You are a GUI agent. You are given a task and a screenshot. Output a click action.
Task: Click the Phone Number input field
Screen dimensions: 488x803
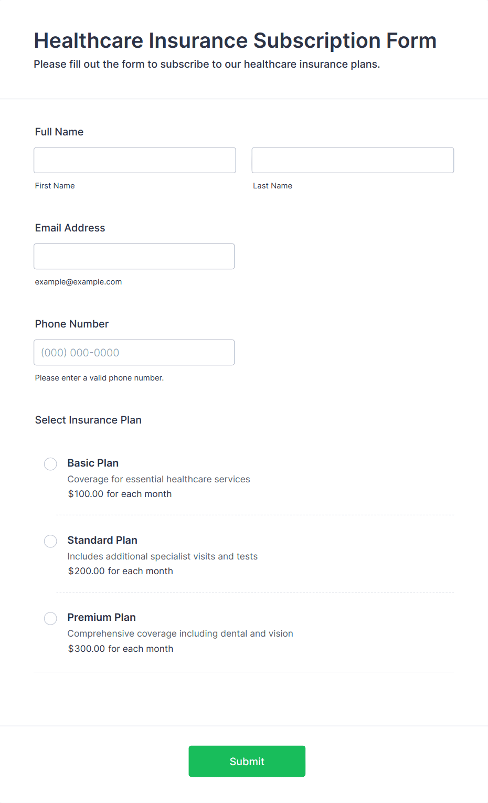tap(134, 352)
